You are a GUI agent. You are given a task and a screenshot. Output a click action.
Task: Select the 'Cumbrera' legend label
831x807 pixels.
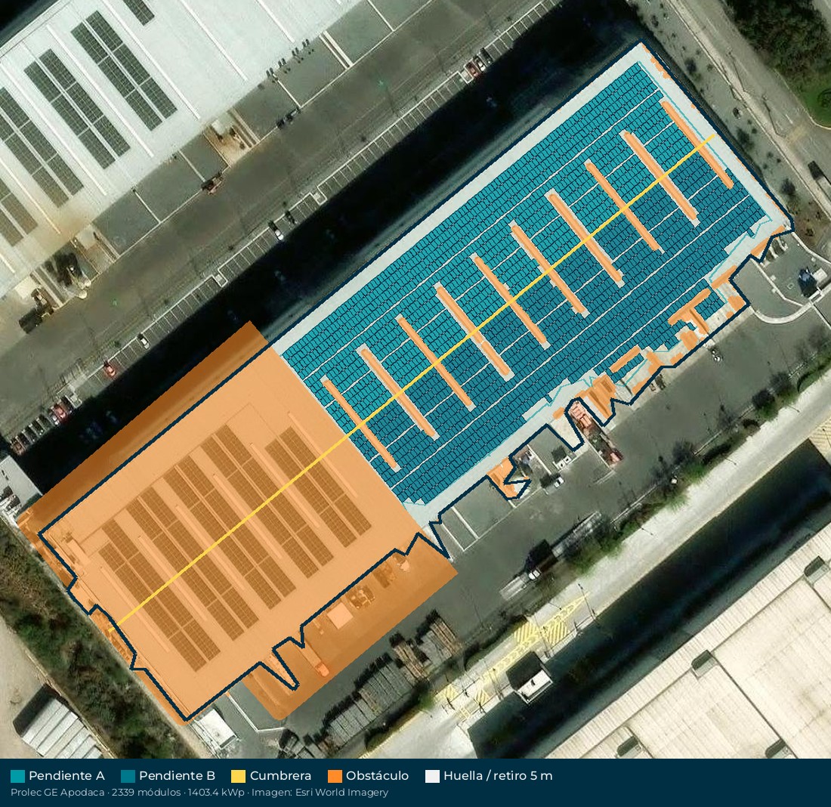click(280, 776)
